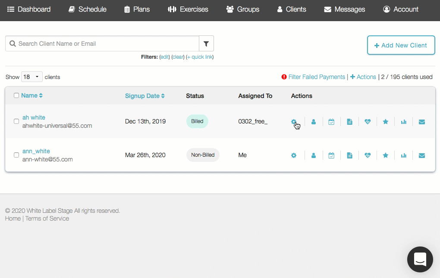
Task: Open heartbeat icon for ah white
Action: tap(368, 122)
